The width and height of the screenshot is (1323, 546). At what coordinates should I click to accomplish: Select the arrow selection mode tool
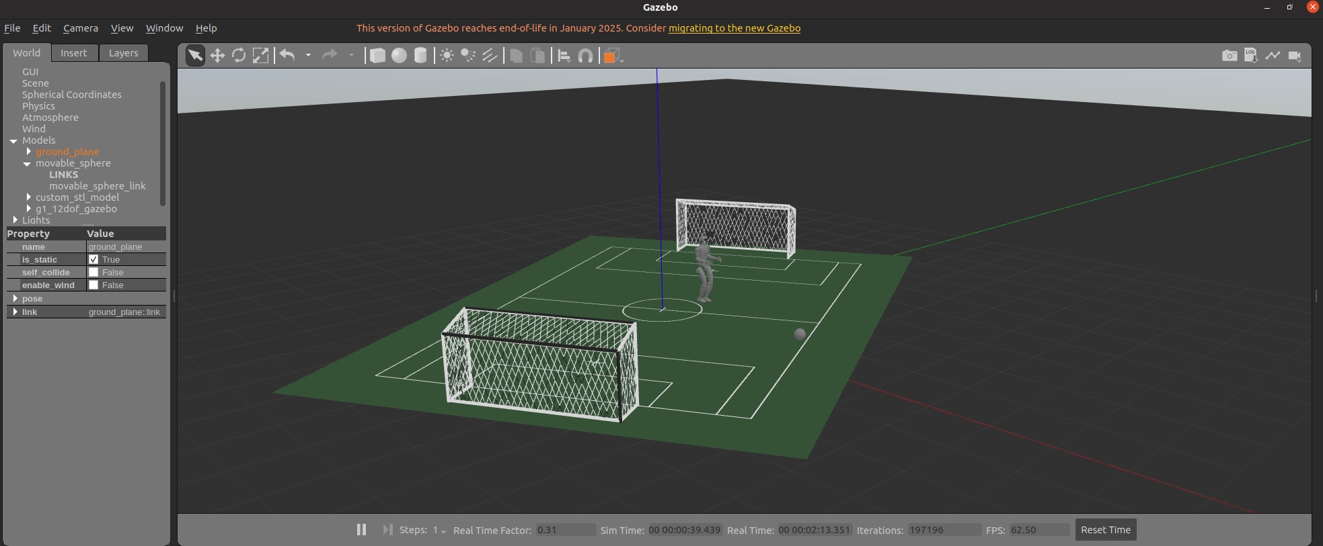click(195, 56)
